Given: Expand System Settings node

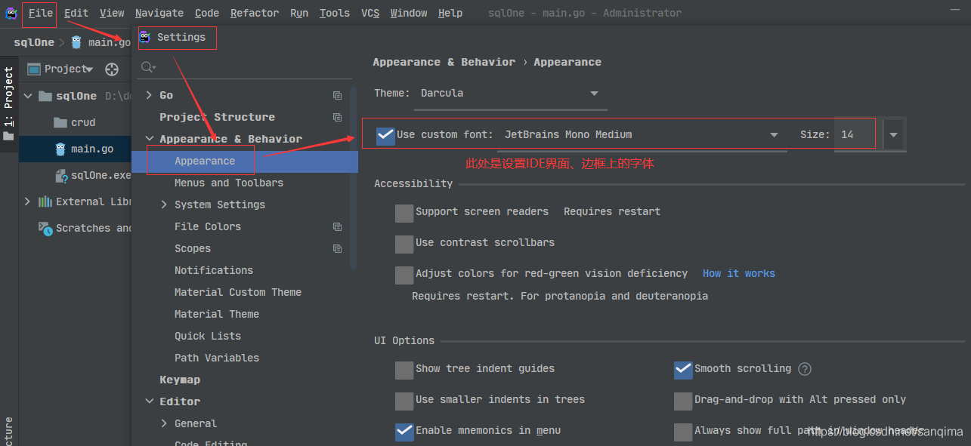Looking at the screenshot, I should [164, 205].
